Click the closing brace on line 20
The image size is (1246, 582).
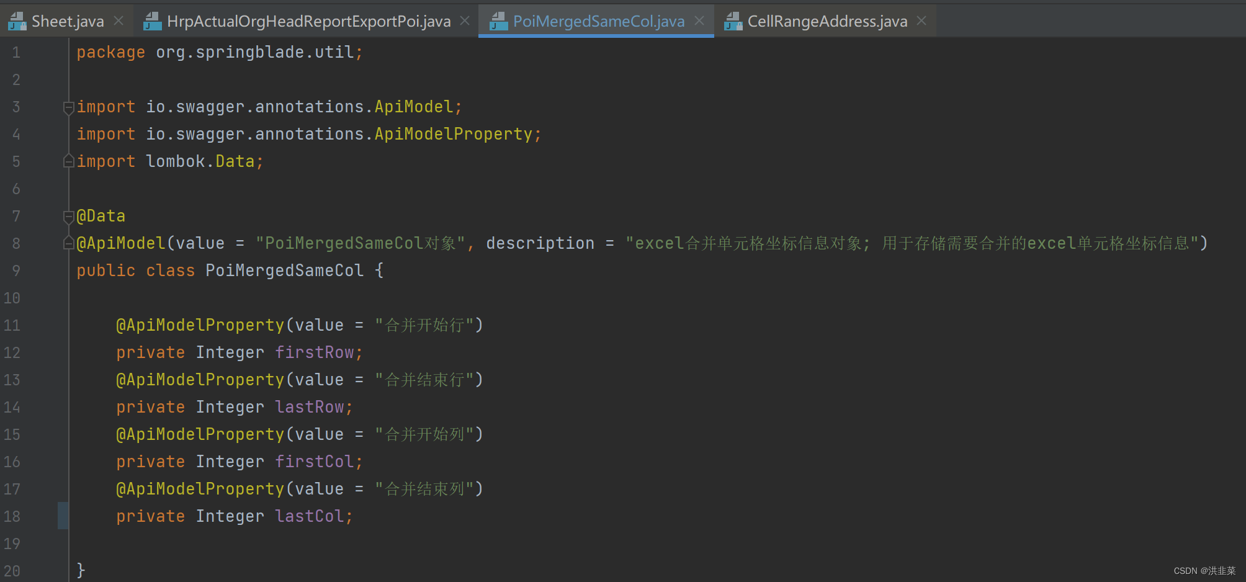pos(81,570)
